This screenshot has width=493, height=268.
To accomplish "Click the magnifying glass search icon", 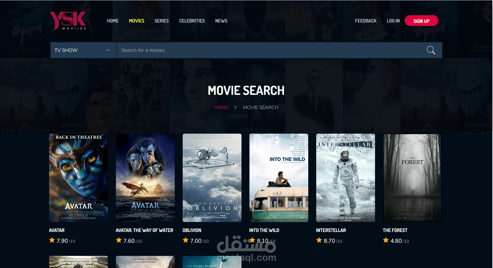I will tap(431, 50).
